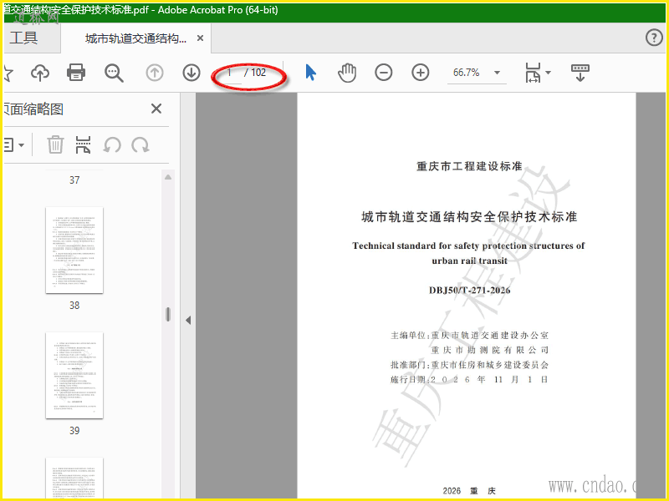
Task: Delete selected pages with trash icon
Action: point(55,144)
